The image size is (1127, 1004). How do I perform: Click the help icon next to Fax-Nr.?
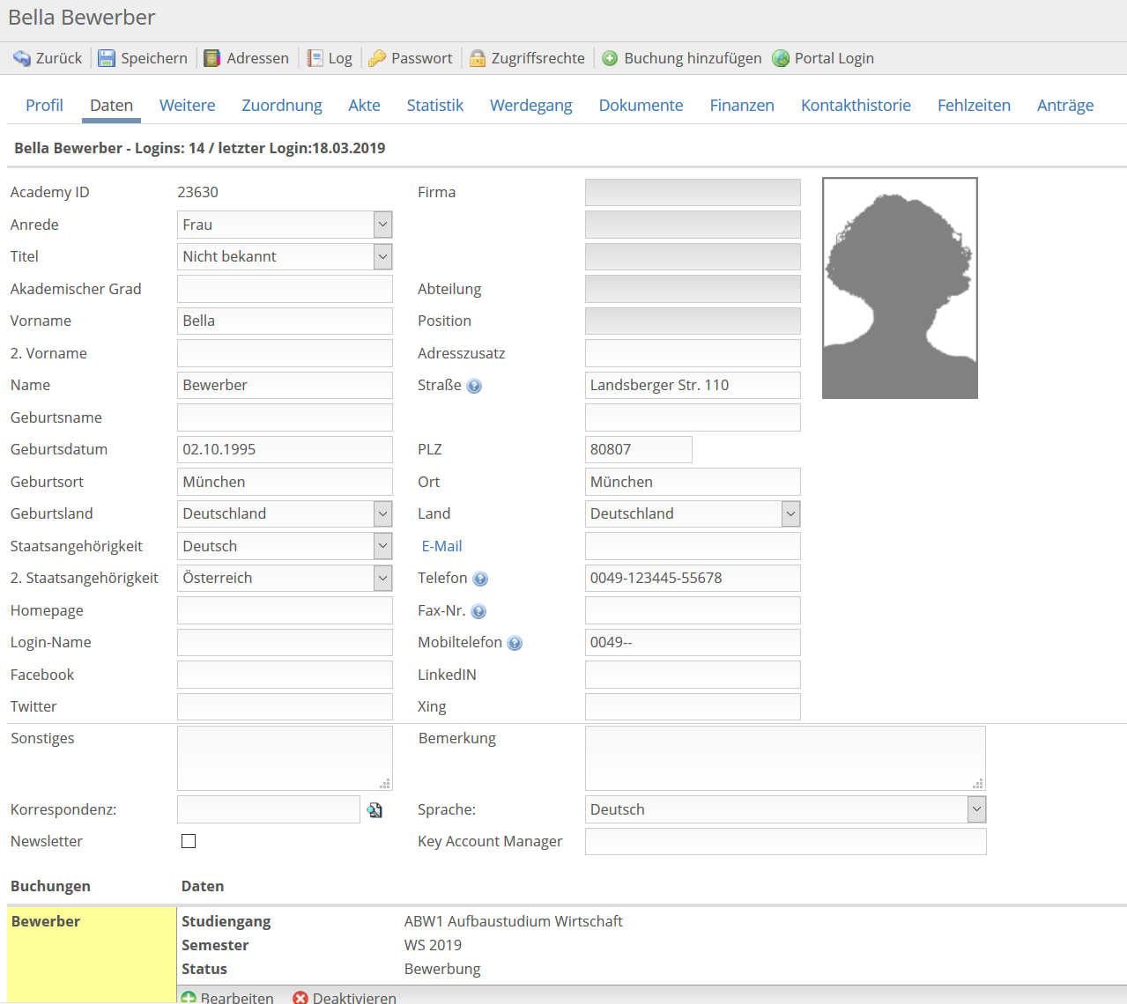click(x=478, y=611)
